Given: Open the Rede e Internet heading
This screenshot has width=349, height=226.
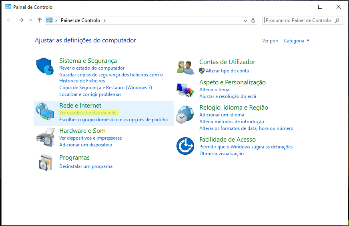Looking at the screenshot, I should click(80, 106).
